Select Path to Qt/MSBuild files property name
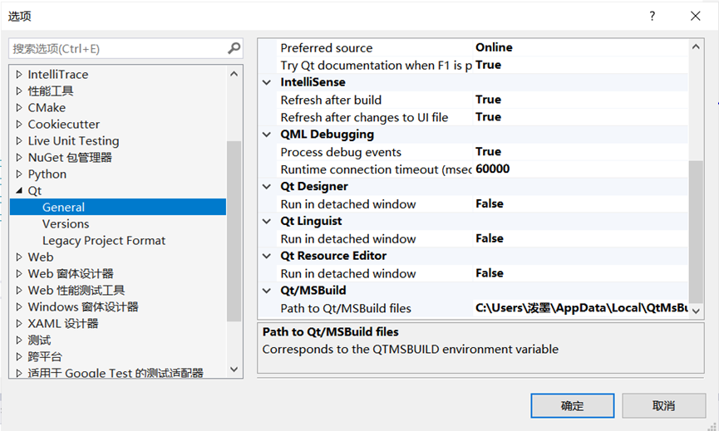 coord(346,308)
